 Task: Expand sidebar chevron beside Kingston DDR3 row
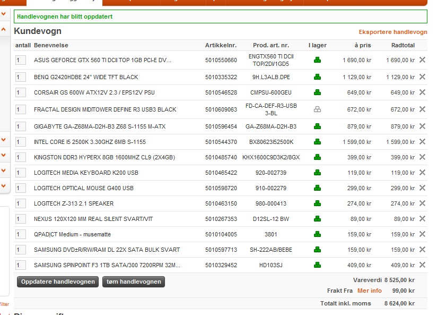(x=3, y=155)
